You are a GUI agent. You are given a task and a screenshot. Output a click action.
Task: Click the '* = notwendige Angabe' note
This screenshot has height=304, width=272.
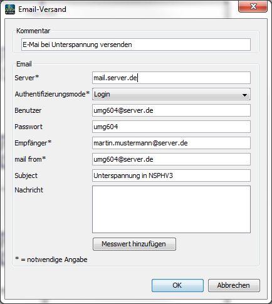click(x=51, y=259)
